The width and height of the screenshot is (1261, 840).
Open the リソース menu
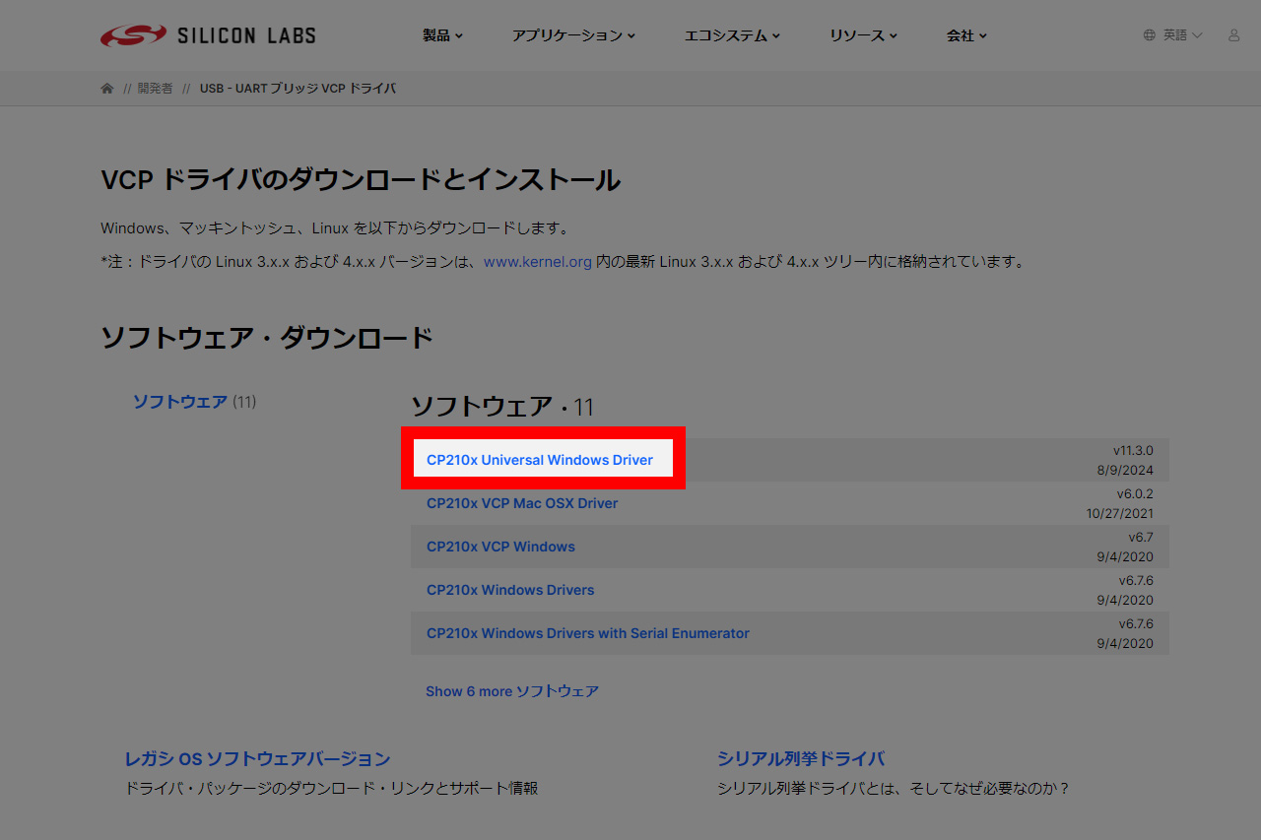click(863, 35)
